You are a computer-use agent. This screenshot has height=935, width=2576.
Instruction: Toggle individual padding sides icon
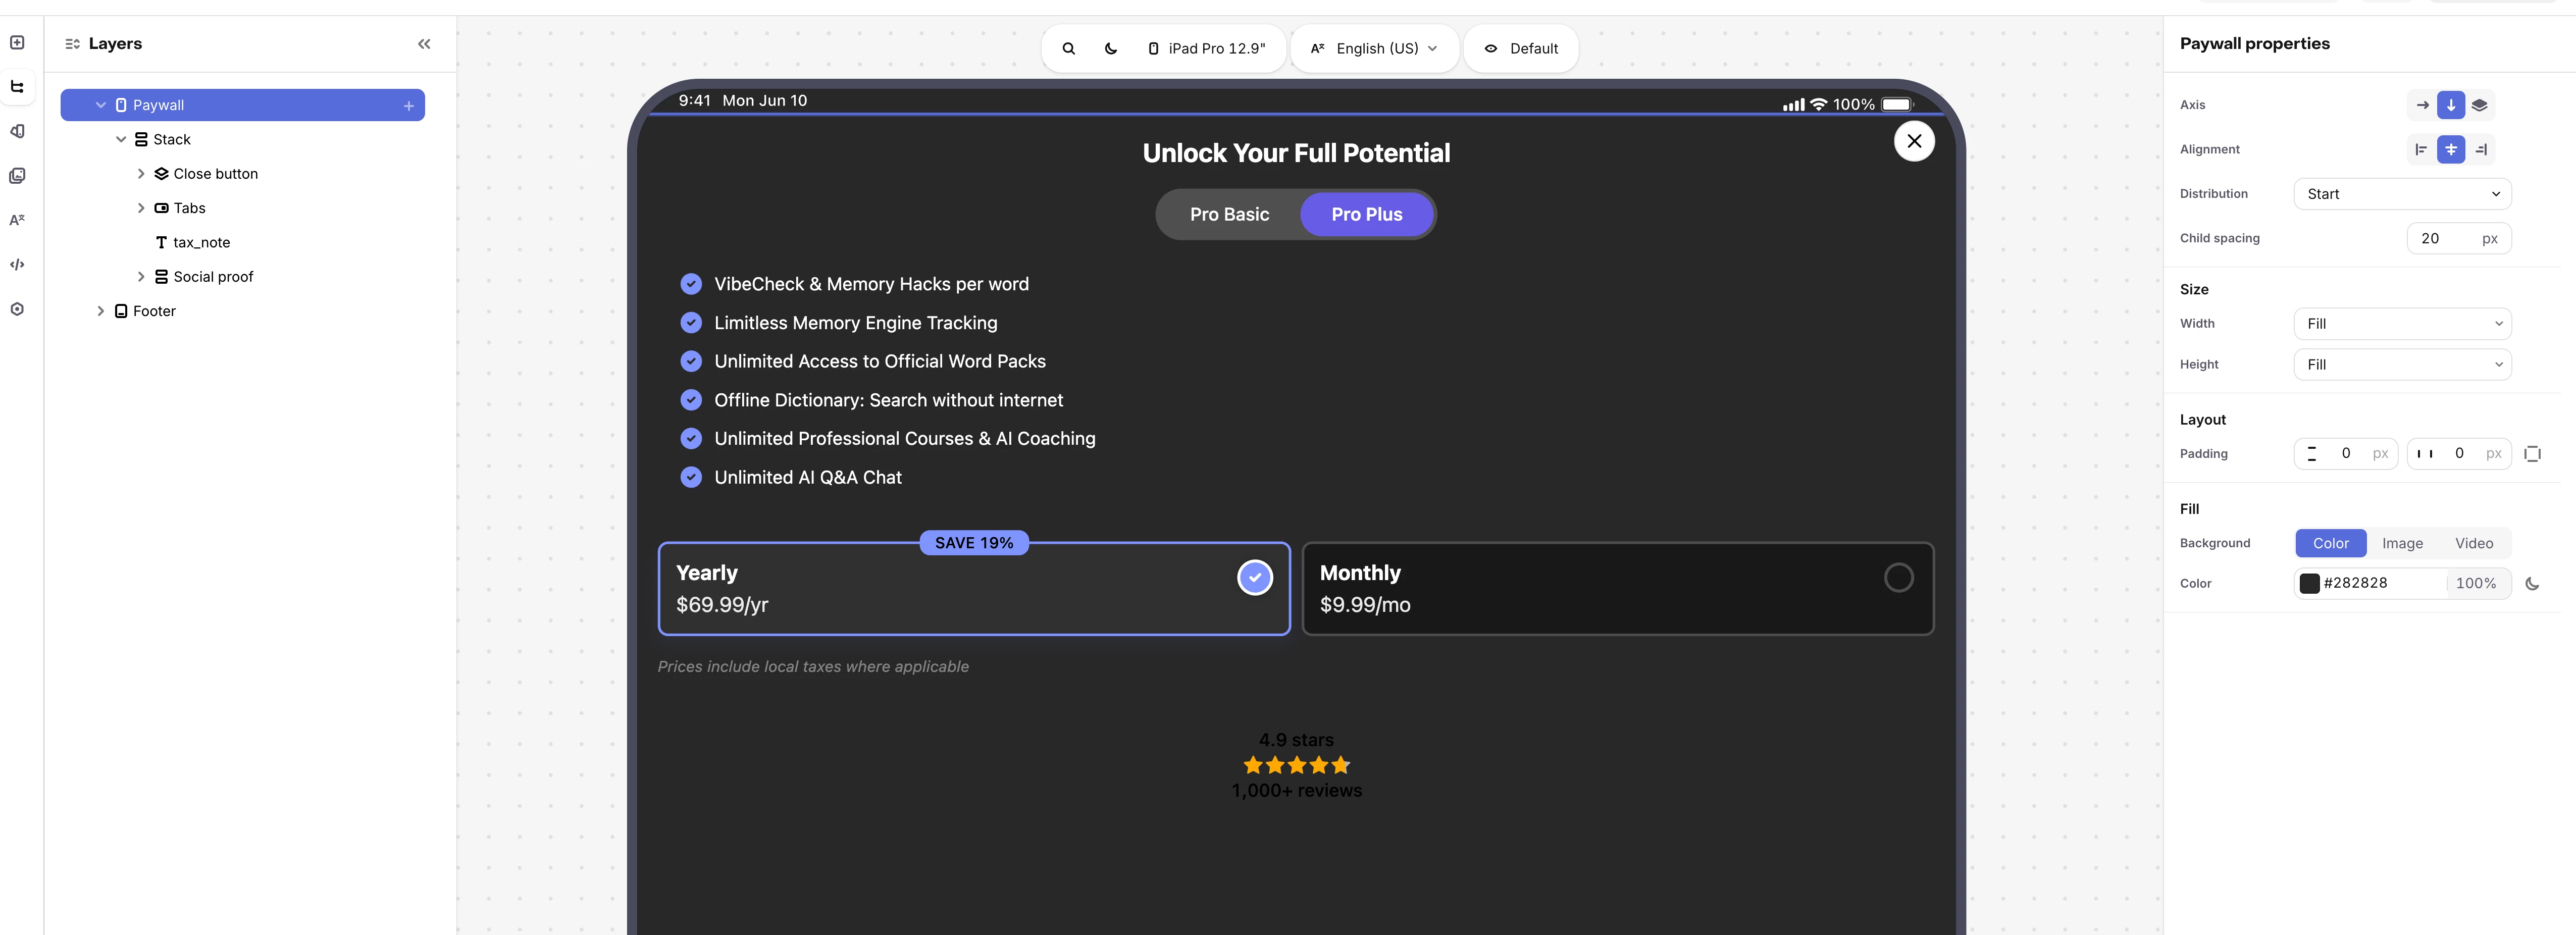(x=2532, y=454)
